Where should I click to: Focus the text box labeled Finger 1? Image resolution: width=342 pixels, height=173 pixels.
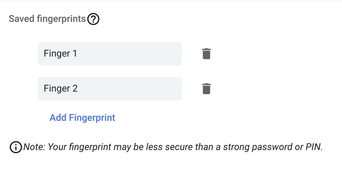[110, 54]
